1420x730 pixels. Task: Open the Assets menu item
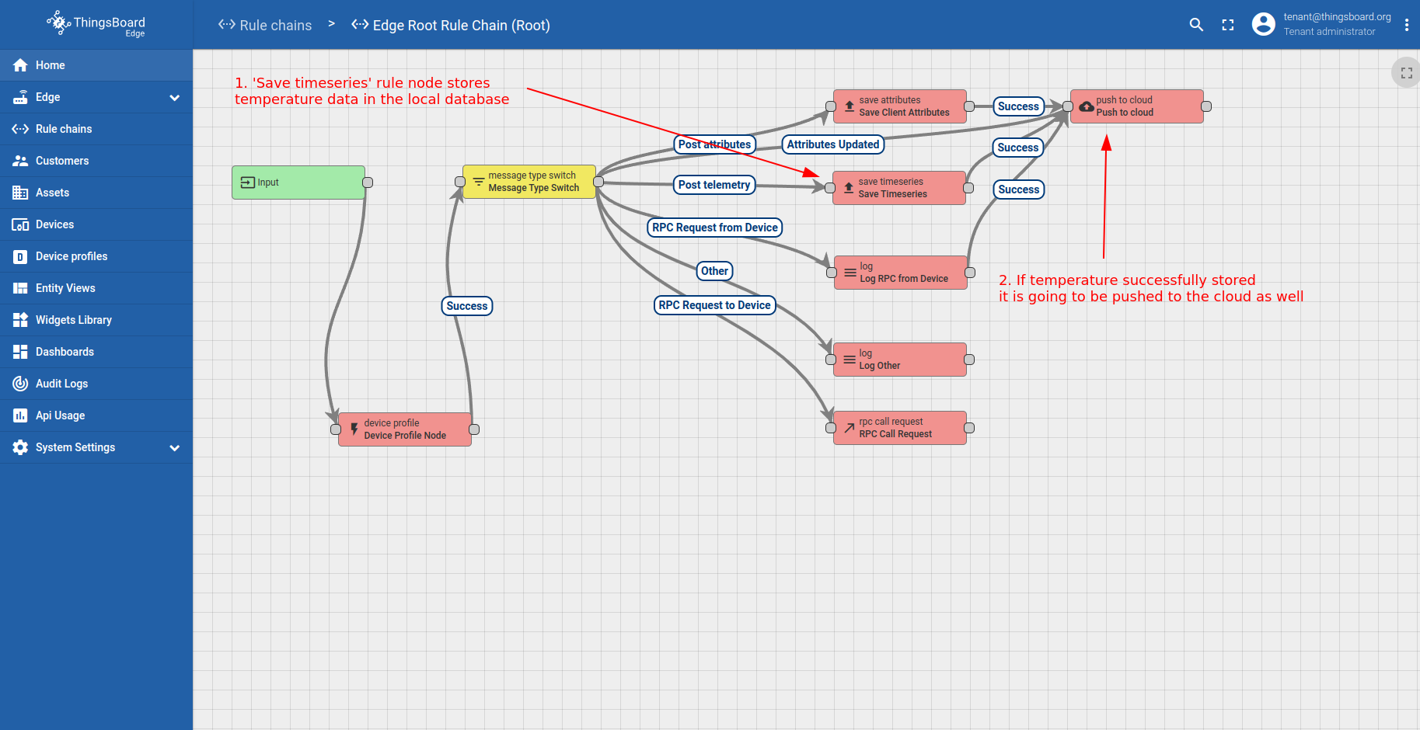[96, 193]
